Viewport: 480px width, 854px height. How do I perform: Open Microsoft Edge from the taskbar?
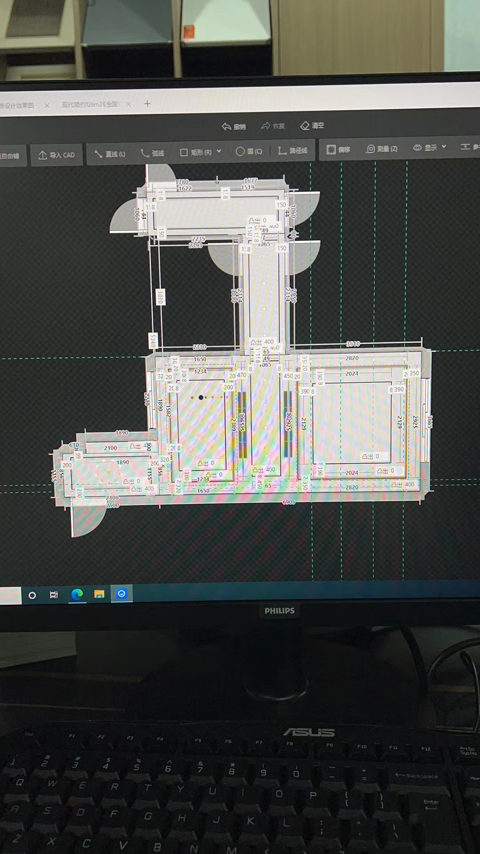(x=77, y=594)
